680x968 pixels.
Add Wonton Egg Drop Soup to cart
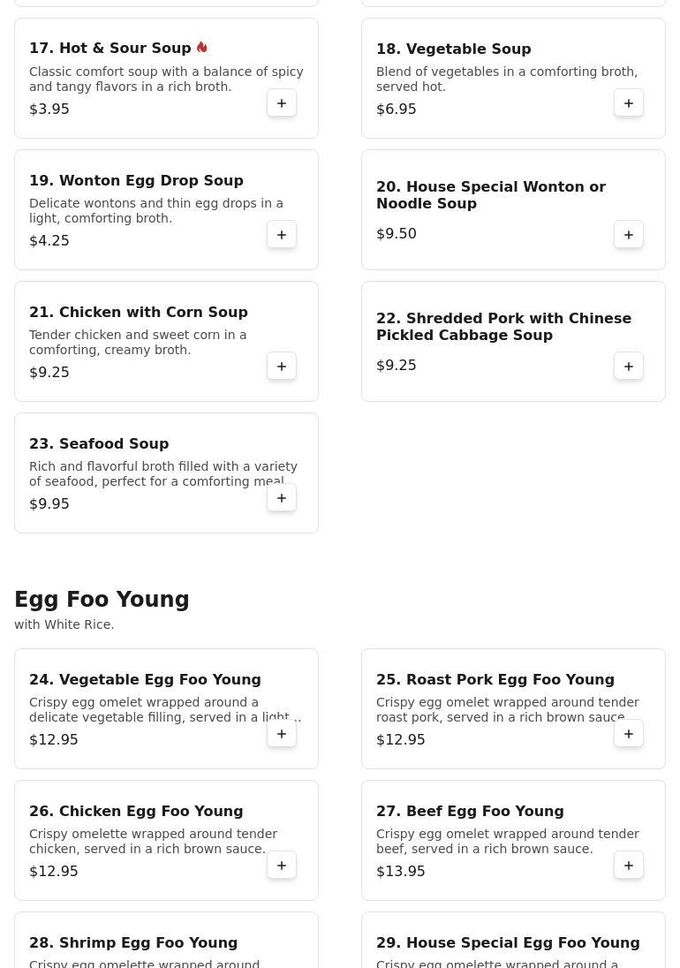[x=282, y=235]
